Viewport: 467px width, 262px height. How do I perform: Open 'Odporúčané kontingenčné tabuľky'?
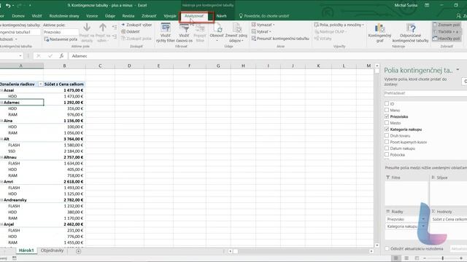410,32
